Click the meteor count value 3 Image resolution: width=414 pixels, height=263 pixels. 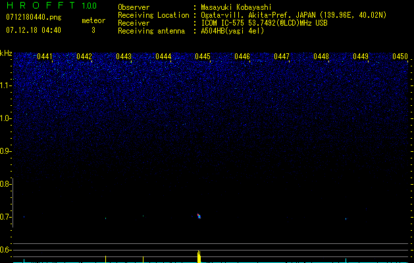point(93,30)
